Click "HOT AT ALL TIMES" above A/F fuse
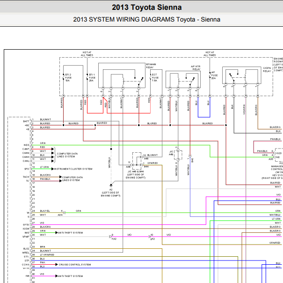 pos(210,54)
